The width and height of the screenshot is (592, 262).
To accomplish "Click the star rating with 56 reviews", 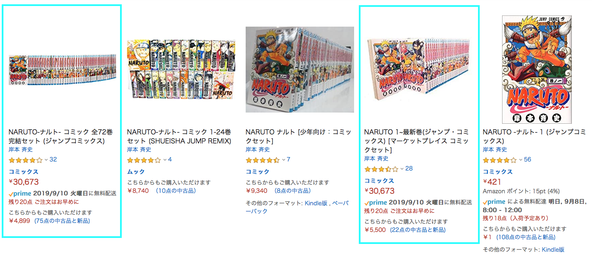I will [499, 160].
